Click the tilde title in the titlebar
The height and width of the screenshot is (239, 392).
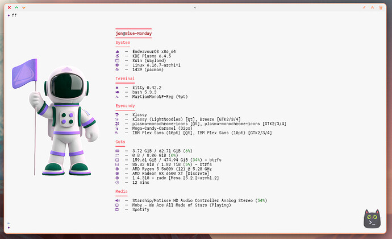pos(195,8)
